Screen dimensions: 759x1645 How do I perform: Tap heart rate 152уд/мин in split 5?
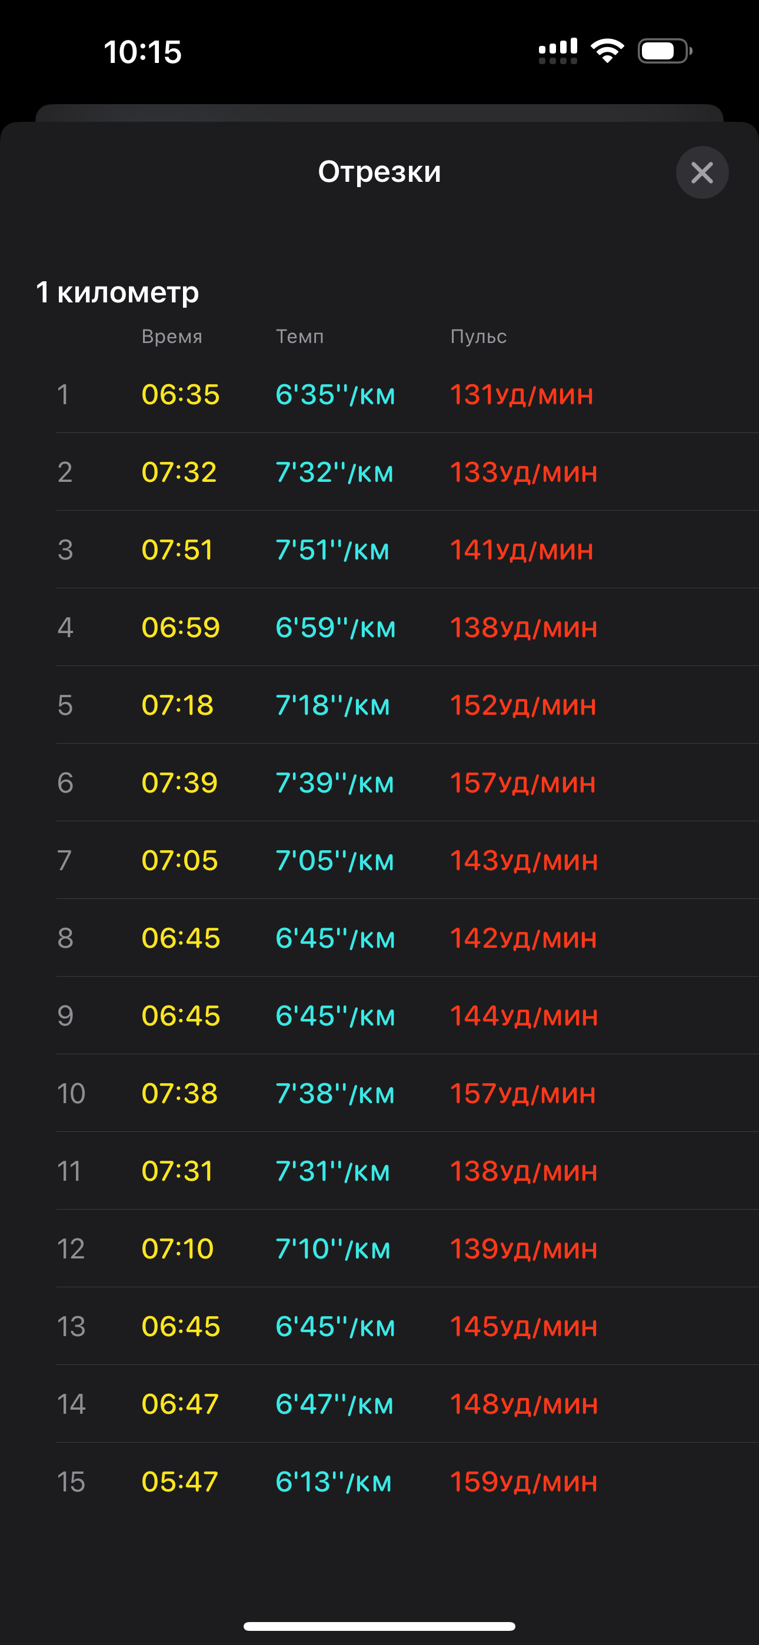[523, 705]
